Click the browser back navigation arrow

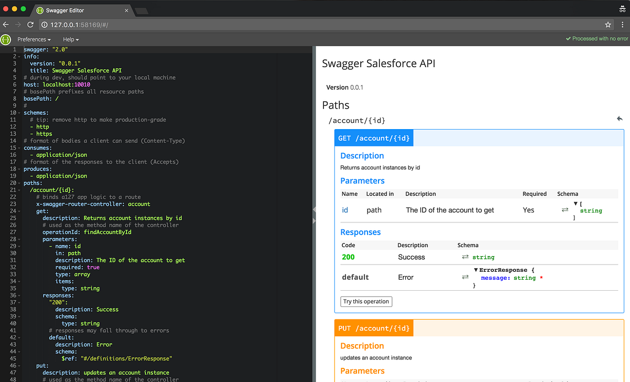(x=6, y=24)
